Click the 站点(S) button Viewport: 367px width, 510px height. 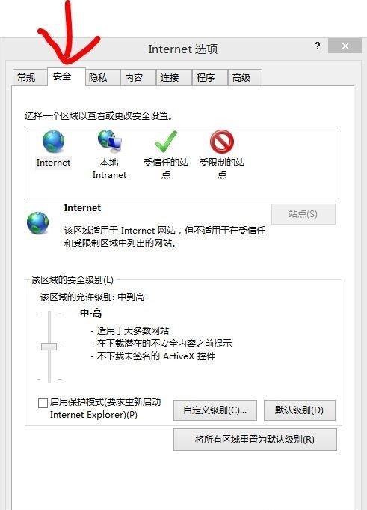(x=303, y=214)
